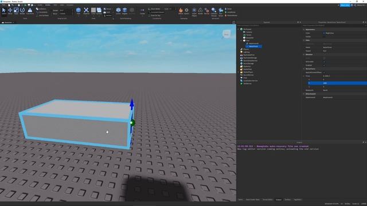367x206 pixels.
Task: Toggle the Archivable property checkbox
Action: (324, 62)
